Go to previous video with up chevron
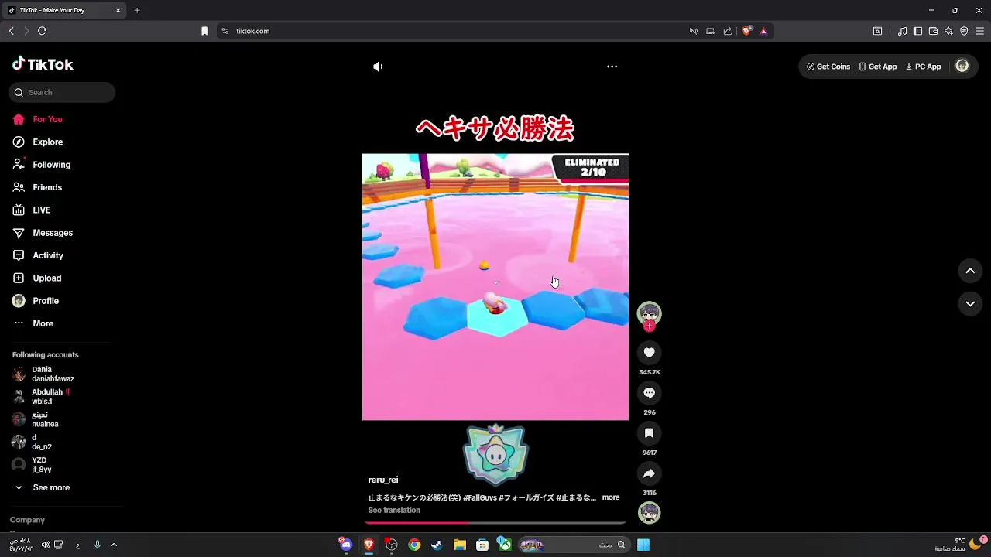The width and height of the screenshot is (991, 557). tap(970, 271)
